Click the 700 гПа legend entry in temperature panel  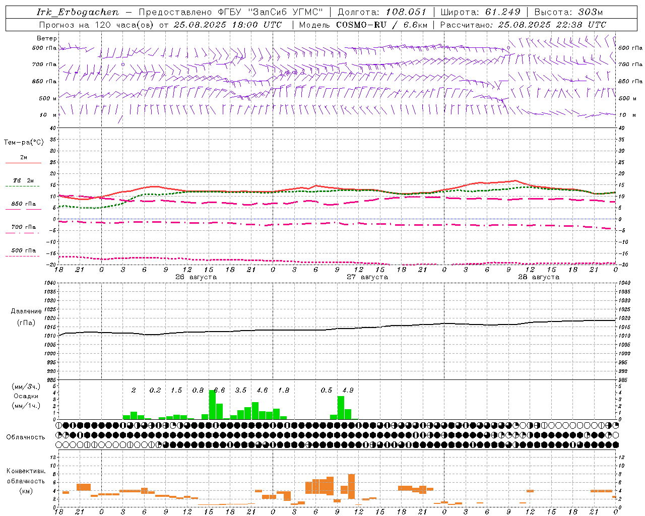tap(24, 227)
